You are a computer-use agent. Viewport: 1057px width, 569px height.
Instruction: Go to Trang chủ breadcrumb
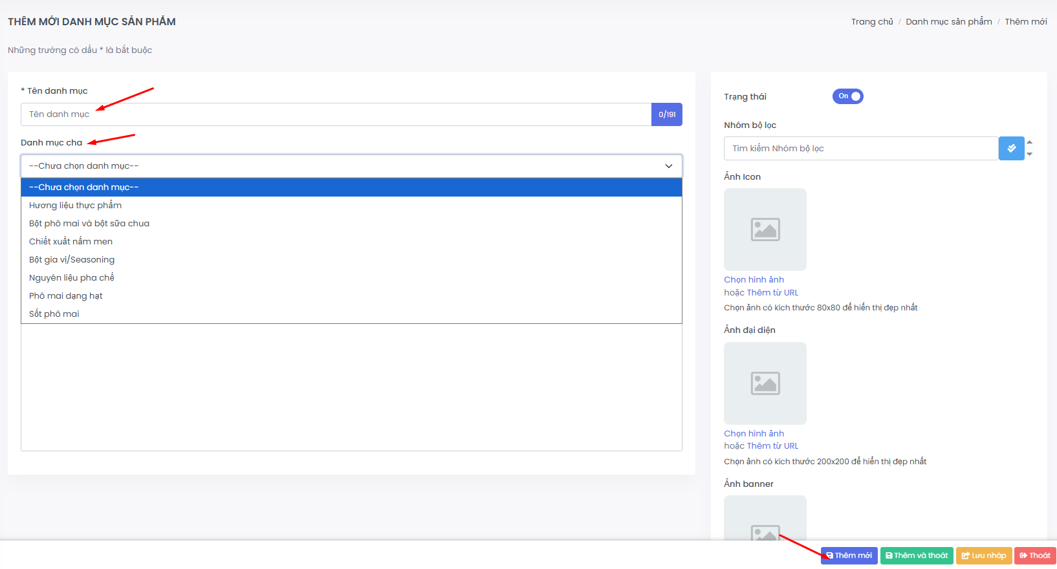[x=871, y=22]
